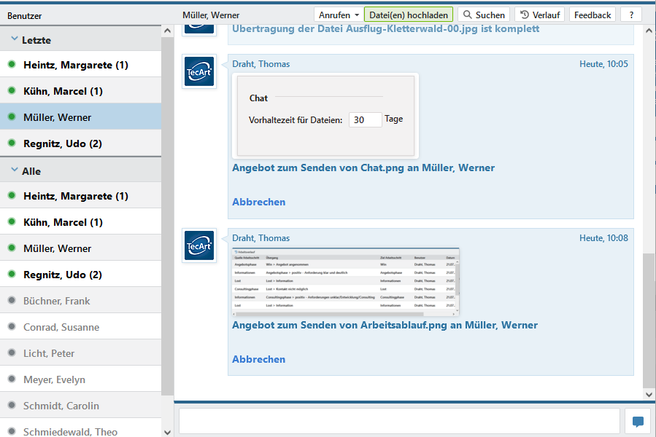Click the TecArt avatar on the 10:08 message

[199, 246]
